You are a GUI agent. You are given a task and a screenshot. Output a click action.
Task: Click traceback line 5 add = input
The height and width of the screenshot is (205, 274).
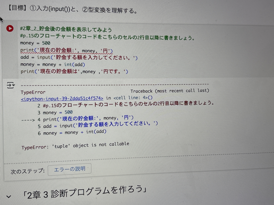98,125
